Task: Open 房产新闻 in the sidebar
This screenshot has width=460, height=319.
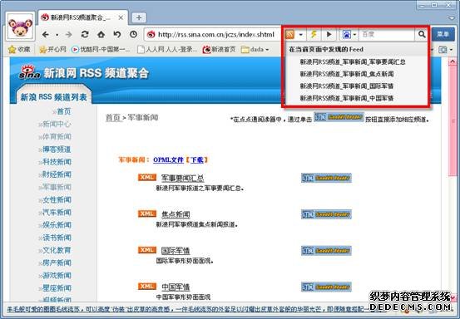Action: coord(57,263)
